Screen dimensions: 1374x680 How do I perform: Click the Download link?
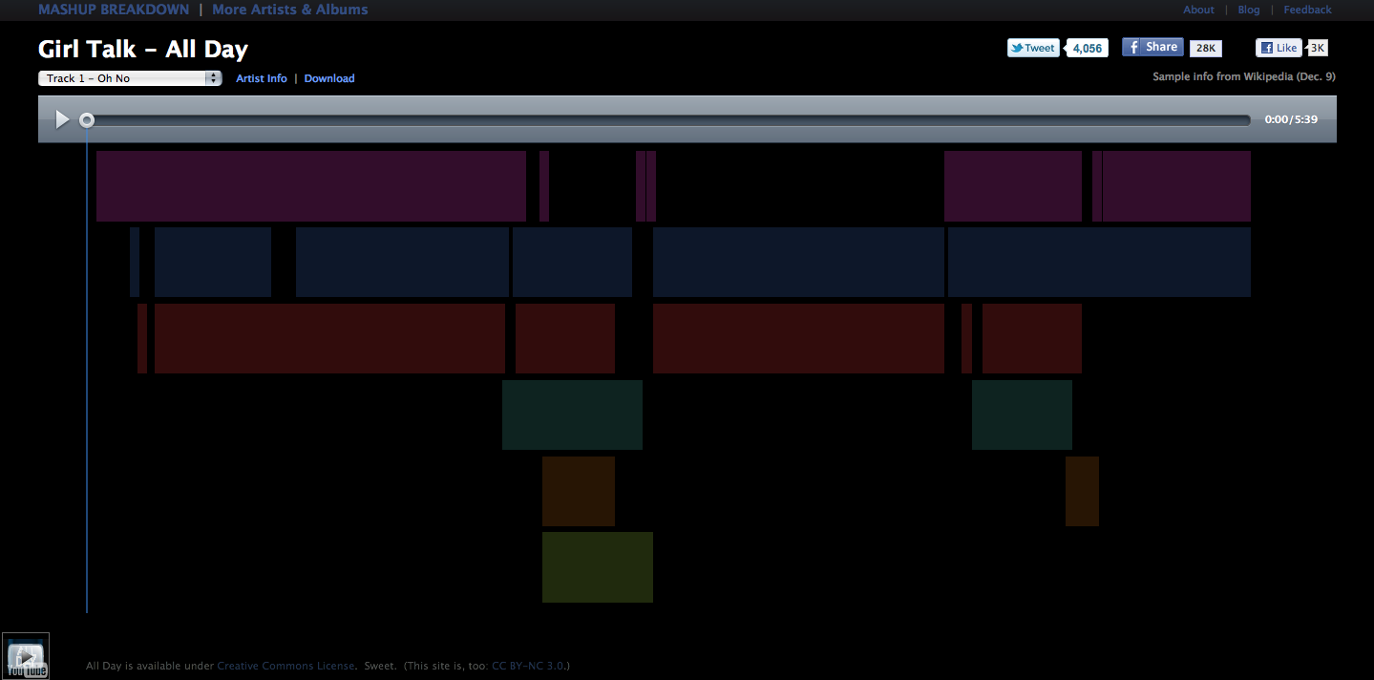pyautogui.click(x=329, y=78)
